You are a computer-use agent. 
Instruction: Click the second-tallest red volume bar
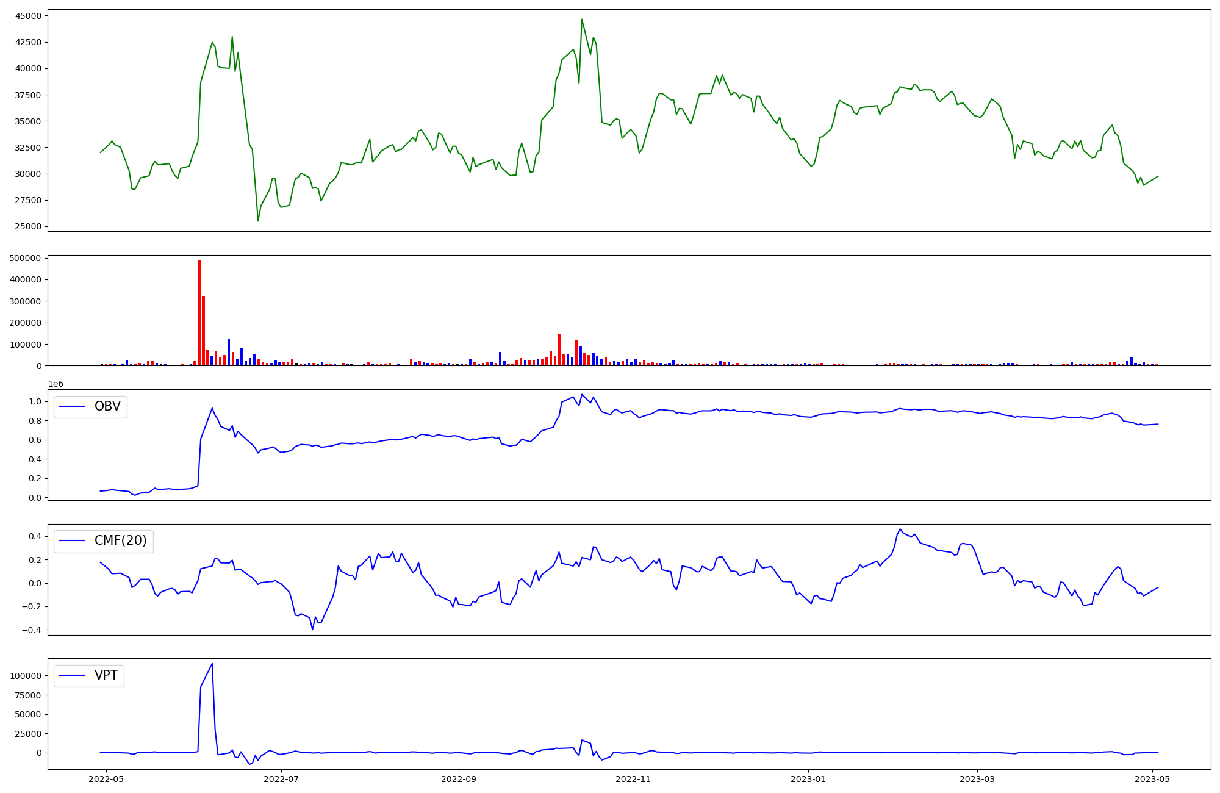click(x=203, y=331)
